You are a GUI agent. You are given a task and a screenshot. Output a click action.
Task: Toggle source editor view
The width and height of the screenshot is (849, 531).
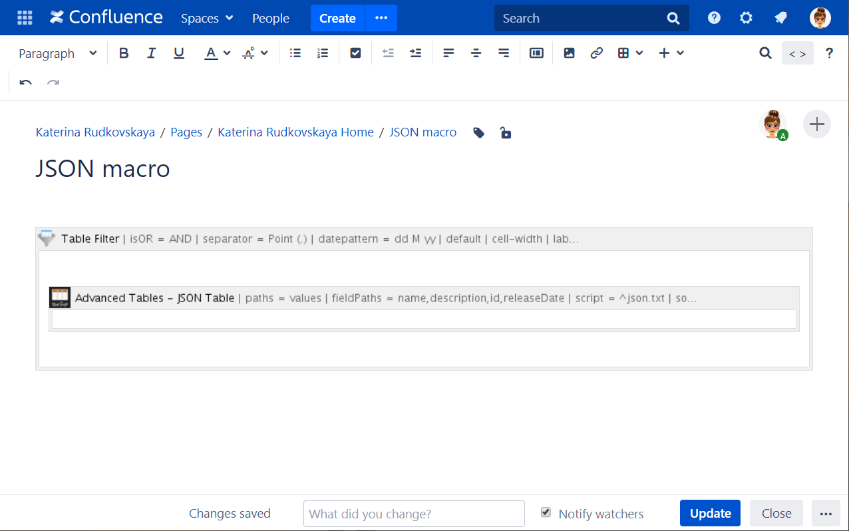[x=797, y=53]
